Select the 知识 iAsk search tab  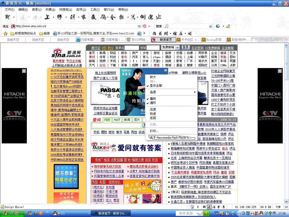coord(117,120)
